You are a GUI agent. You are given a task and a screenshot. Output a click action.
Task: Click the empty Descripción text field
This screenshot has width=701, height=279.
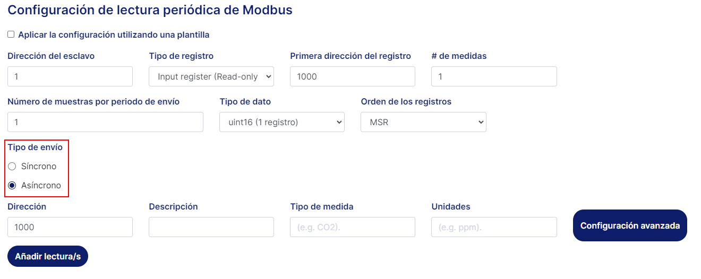(x=211, y=227)
